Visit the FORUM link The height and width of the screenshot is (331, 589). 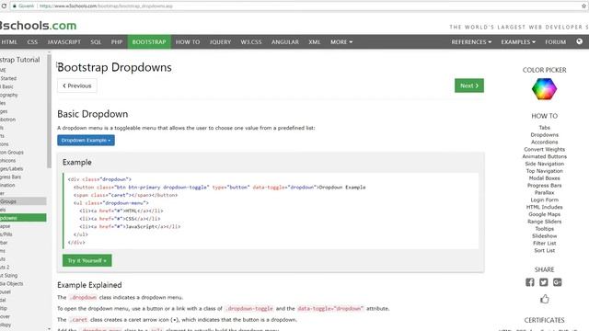(556, 42)
